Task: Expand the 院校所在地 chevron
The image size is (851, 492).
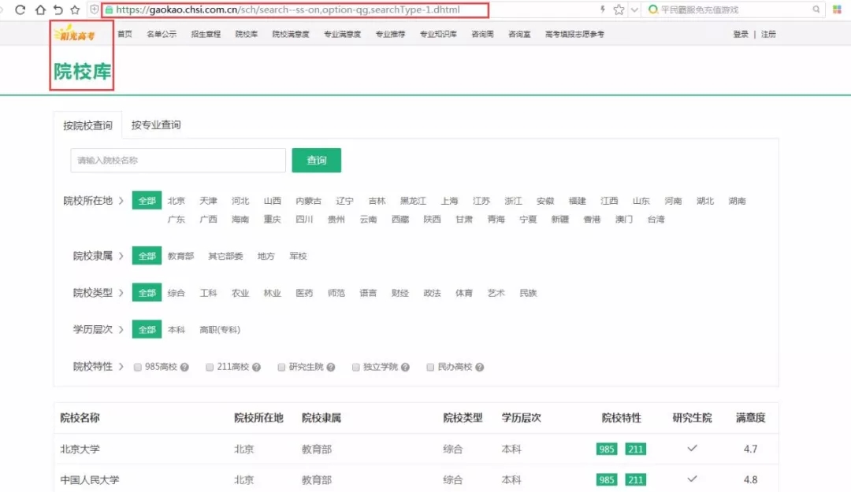Action: [x=121, y=201]
